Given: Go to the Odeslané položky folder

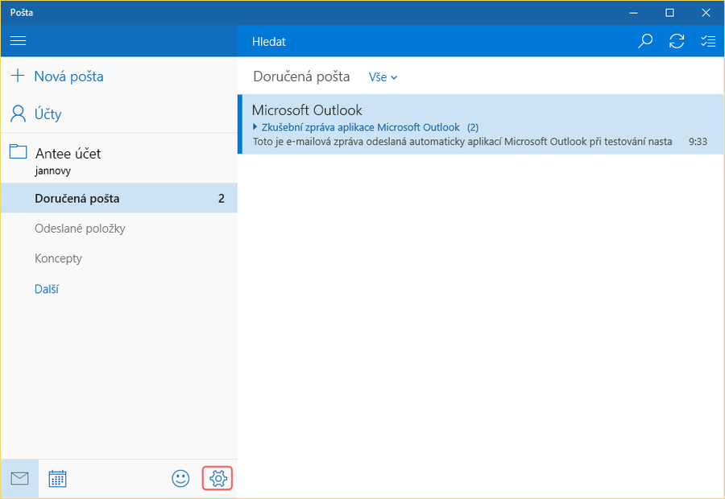Looking at the screenshot, I should (80, 229).
